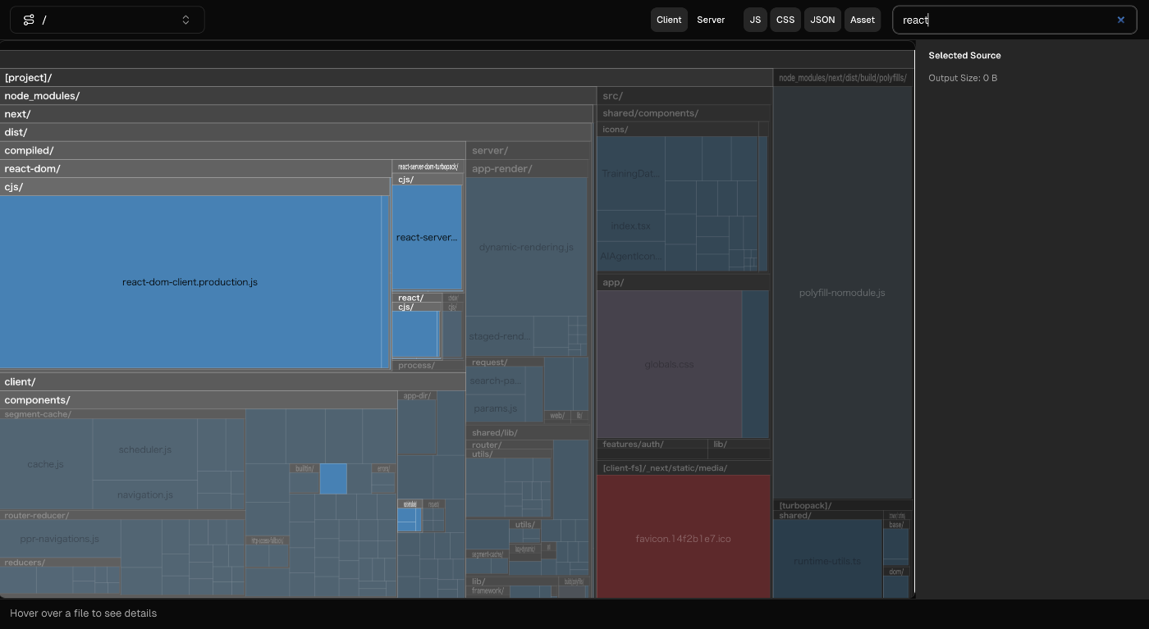Select the params.js block
1149x629 pixels.
pyautogui.click(x=496, y=408)
